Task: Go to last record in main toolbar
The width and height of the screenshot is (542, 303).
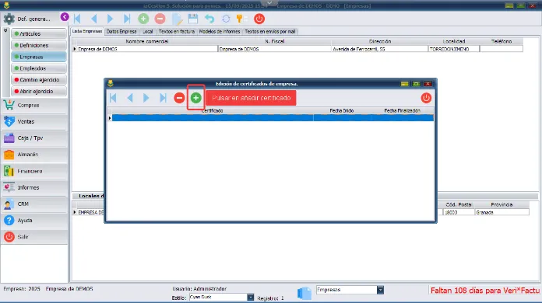Action: pos(127,19)
